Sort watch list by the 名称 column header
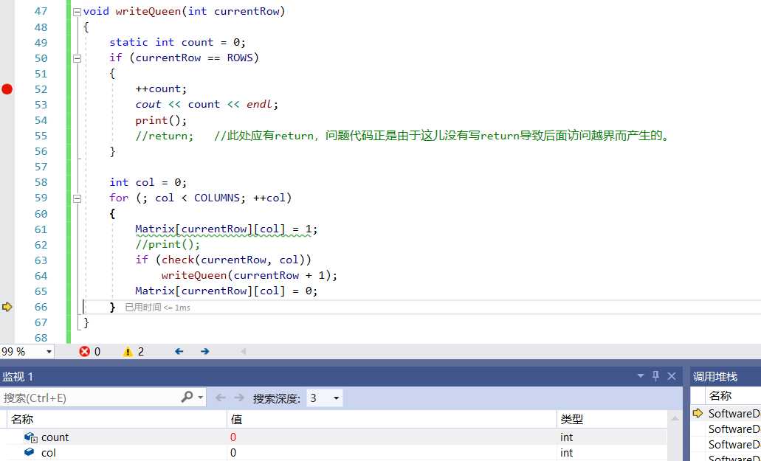Viewport: 761px width, 461px height. click(117, 419)
